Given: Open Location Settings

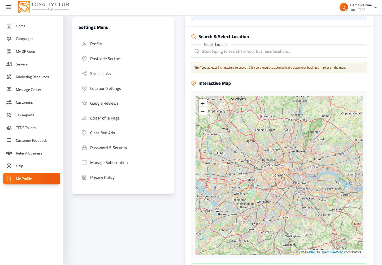Looking at the screenshot, I should click(123, 89).
